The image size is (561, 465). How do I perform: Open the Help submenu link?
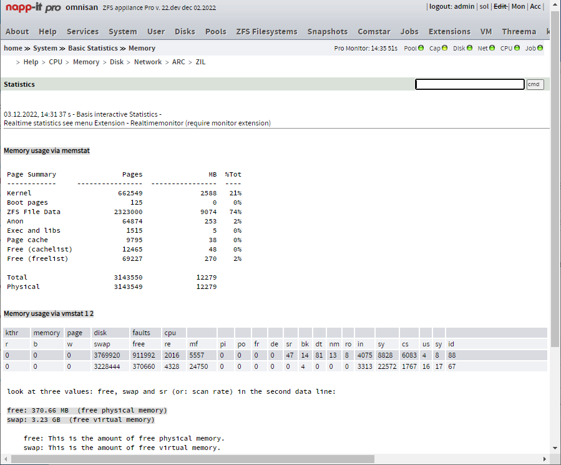click(x=31, y=62)
